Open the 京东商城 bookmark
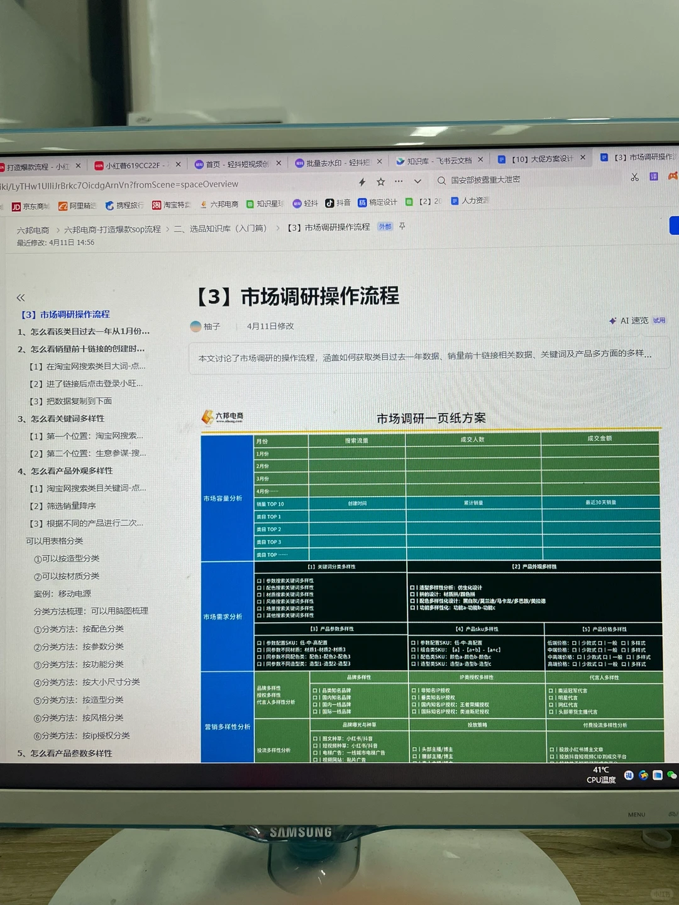 30,206
